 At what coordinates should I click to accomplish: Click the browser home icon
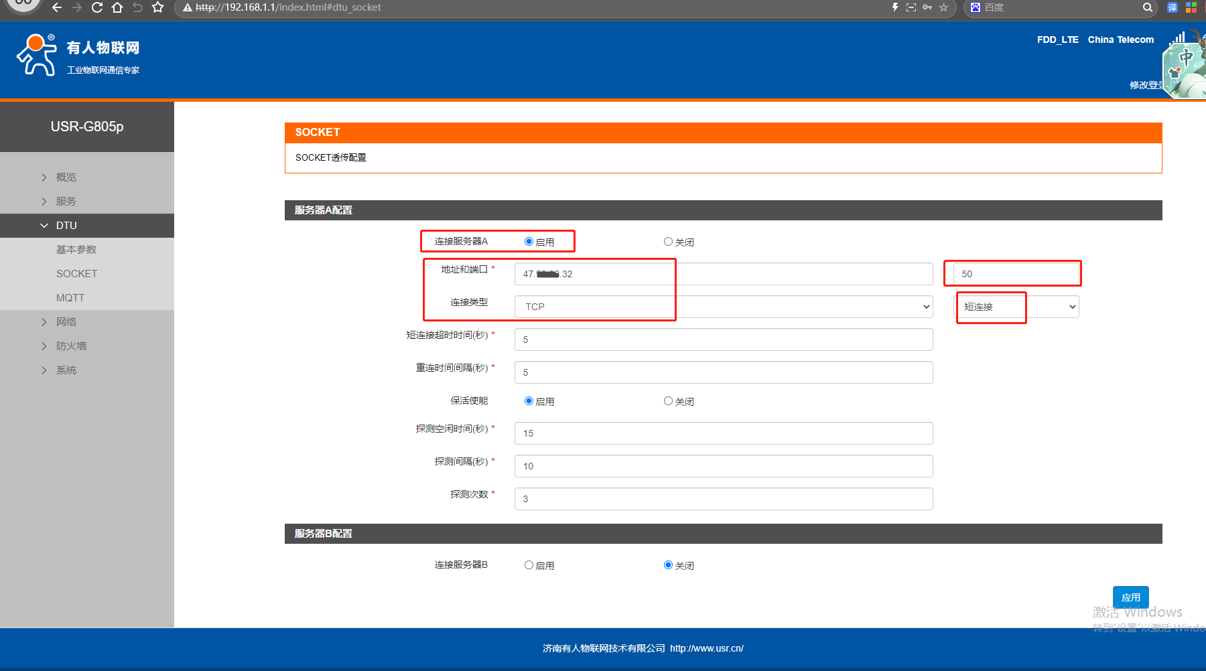[x=117, y=7]
